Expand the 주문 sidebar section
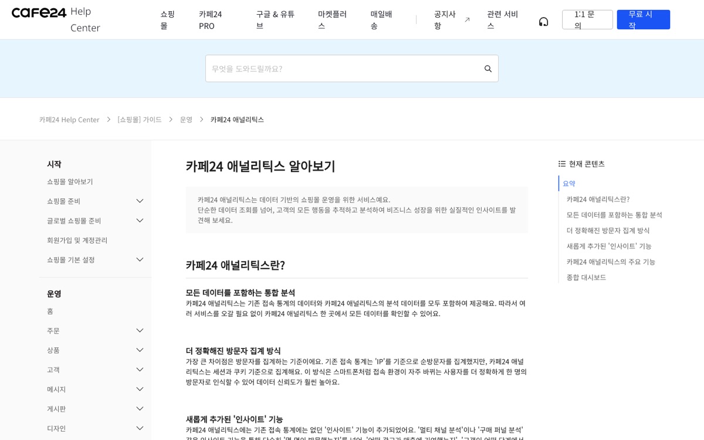 (x=140, y=331)
